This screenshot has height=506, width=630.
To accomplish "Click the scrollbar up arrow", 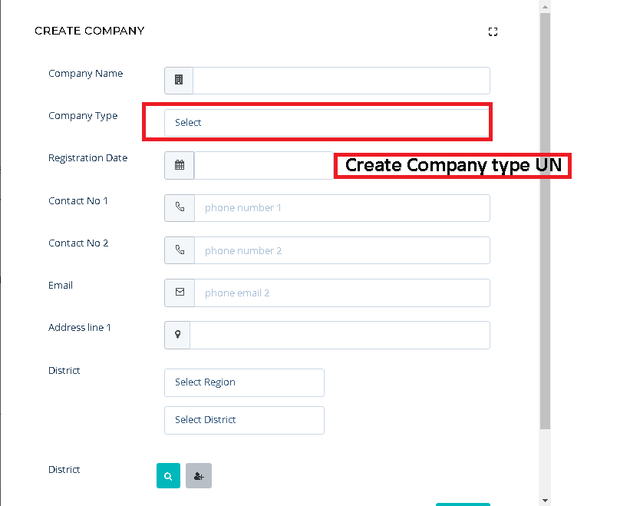I will 546,7.
